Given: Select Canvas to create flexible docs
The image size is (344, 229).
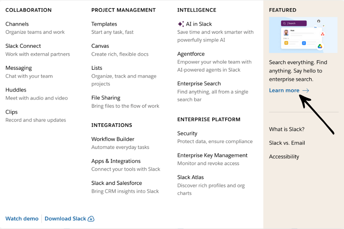Looking at the screenshot, I should [100, 46].
